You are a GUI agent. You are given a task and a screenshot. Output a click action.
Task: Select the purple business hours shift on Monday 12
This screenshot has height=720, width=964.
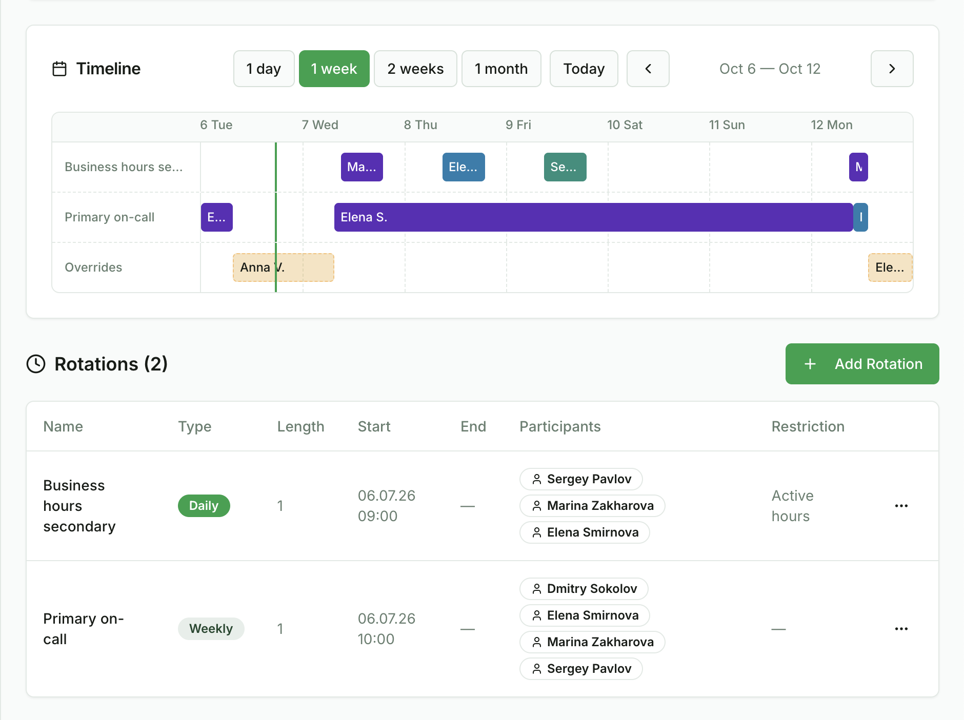pos(858,167)
